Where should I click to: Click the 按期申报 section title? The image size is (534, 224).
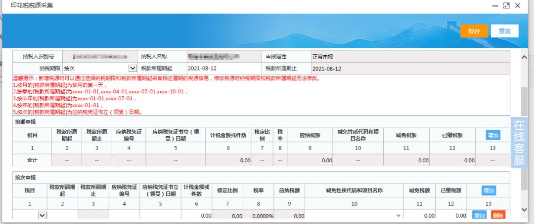coord(26,122)
